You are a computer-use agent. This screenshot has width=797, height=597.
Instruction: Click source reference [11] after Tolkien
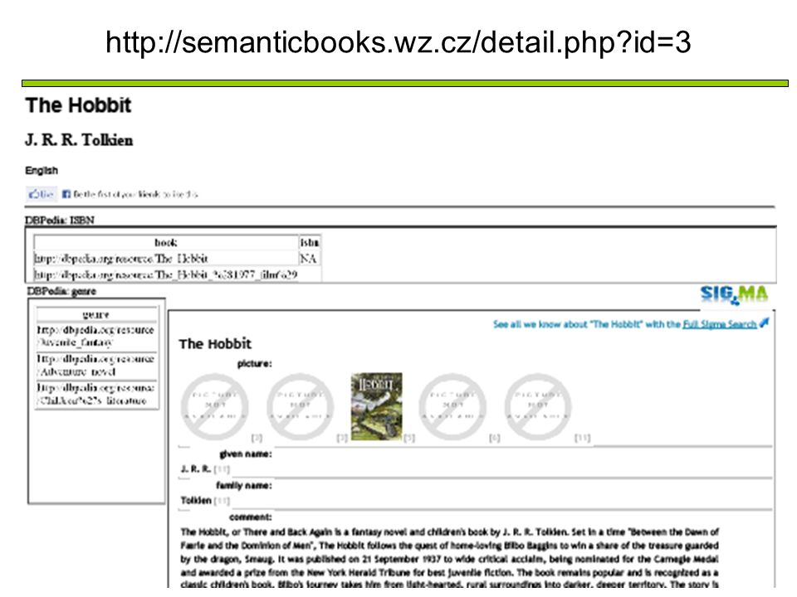[x=222, y=501]
